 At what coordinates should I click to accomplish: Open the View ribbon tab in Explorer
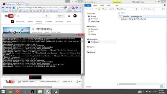109,5
